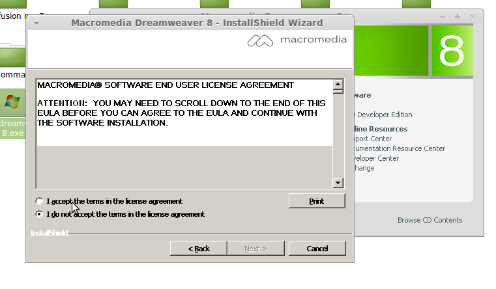Click the background window's maximize plus icon
The width and height of the screenshot is (496, 289).
[458, 17]
